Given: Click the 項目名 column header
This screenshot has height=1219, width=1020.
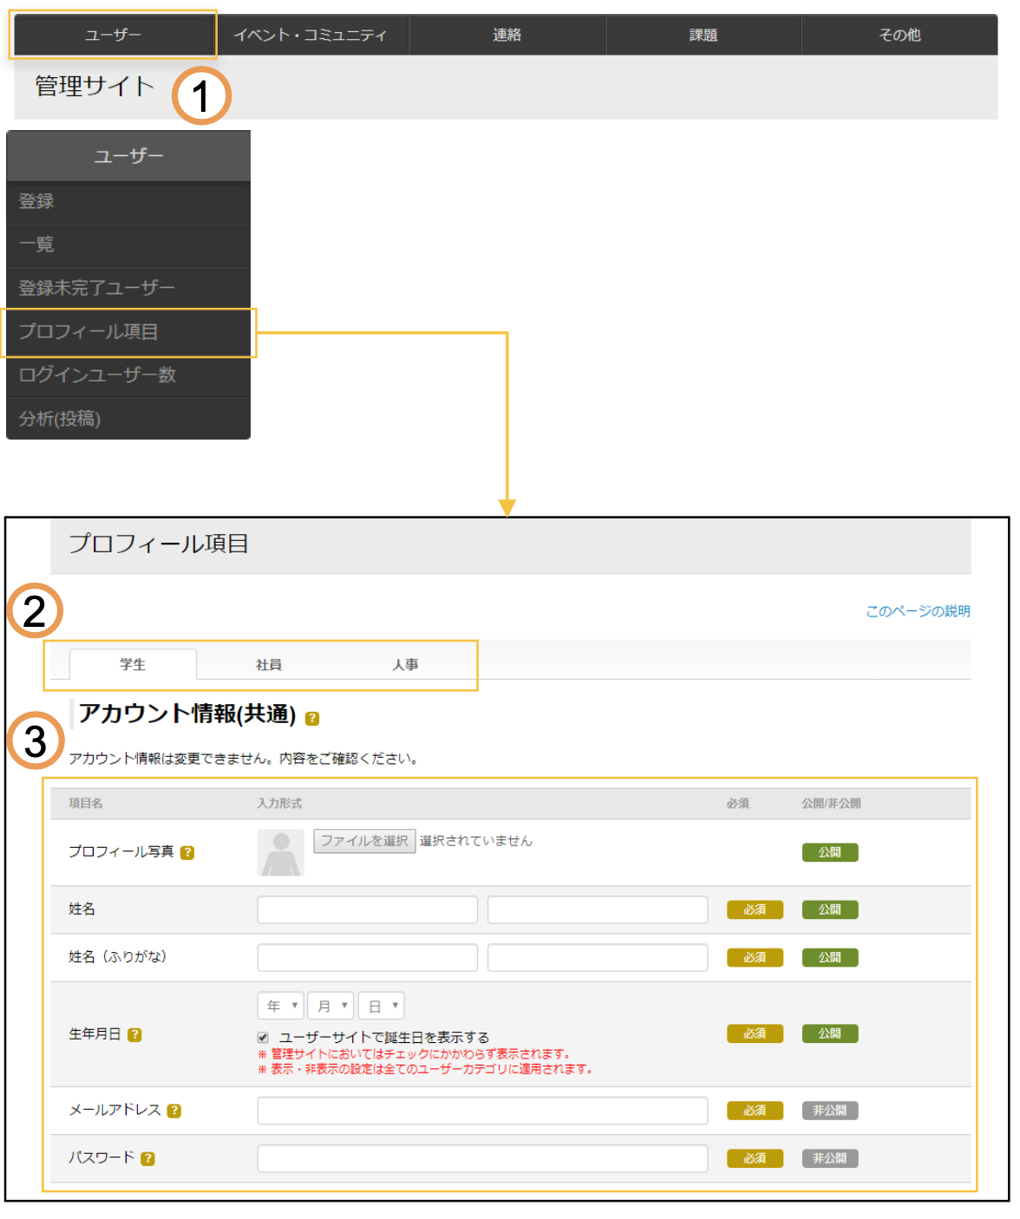Looking at the screenshot, I should point(86,804).
